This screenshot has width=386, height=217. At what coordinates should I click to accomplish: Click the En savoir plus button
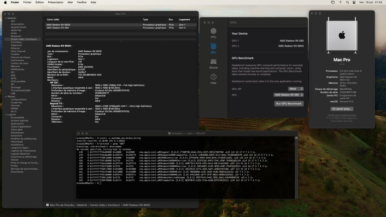click(x=342, y=109)
